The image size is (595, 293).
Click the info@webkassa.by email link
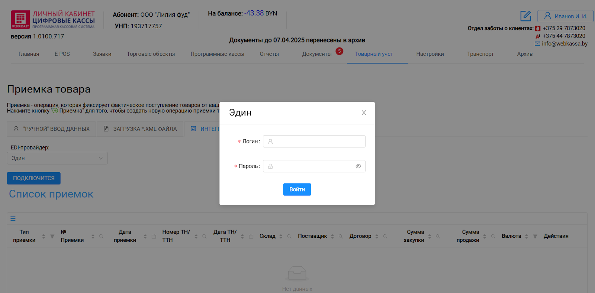[x=565, y=44]
